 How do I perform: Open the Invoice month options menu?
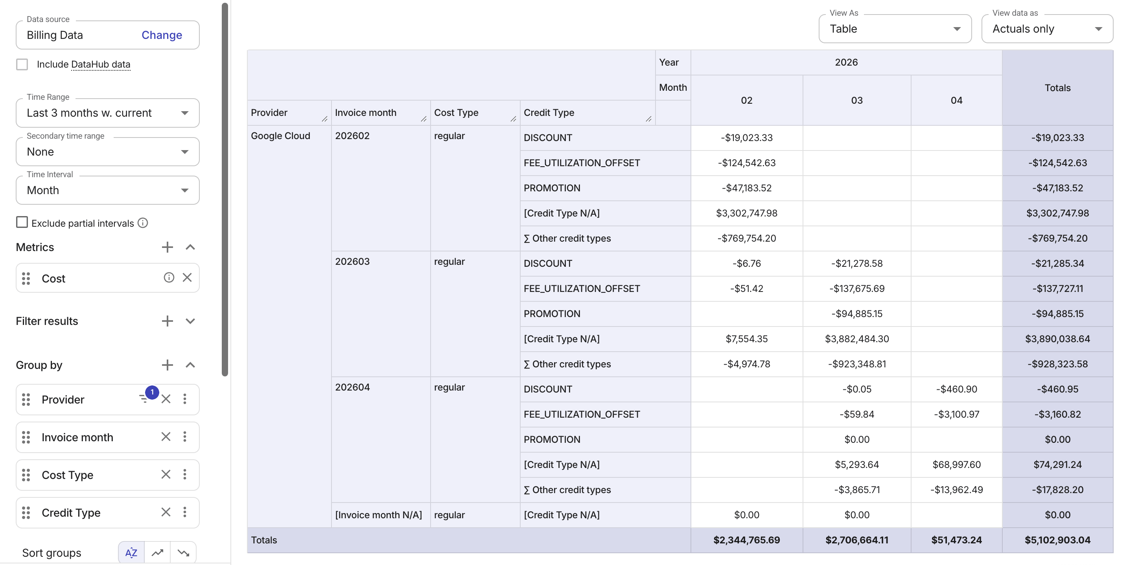pyautogui.click(x=185, y=437)
